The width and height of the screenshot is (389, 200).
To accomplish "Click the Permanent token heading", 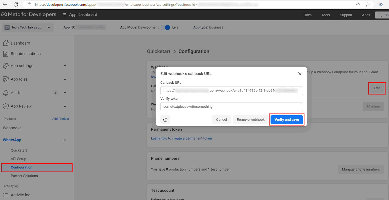I will [x=166, y=129].
